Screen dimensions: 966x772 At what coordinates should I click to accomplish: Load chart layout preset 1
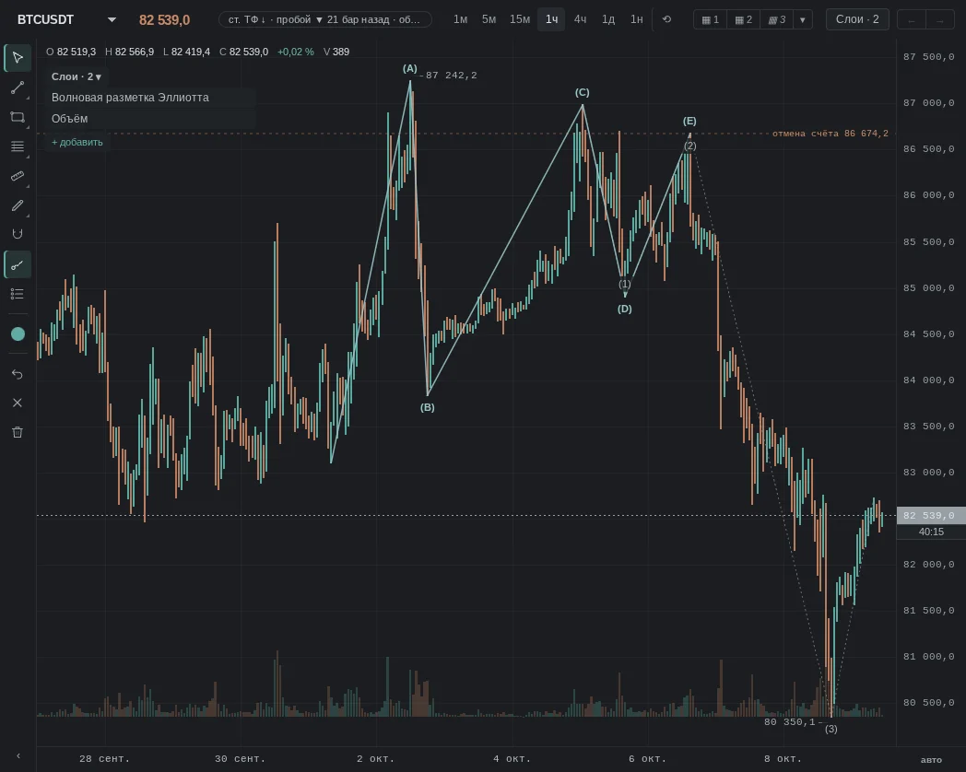(711, 19)
